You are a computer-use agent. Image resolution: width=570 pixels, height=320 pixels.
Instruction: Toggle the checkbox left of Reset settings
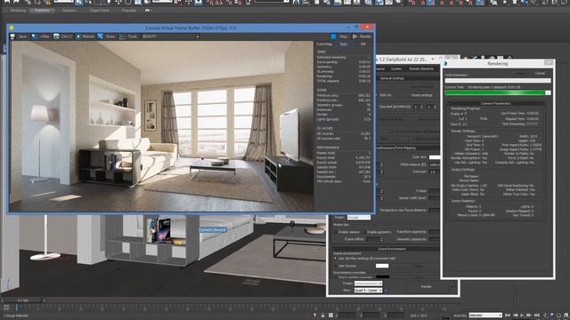377,95
